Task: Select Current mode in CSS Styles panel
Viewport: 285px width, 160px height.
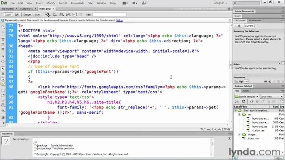Action: (249, 26)
